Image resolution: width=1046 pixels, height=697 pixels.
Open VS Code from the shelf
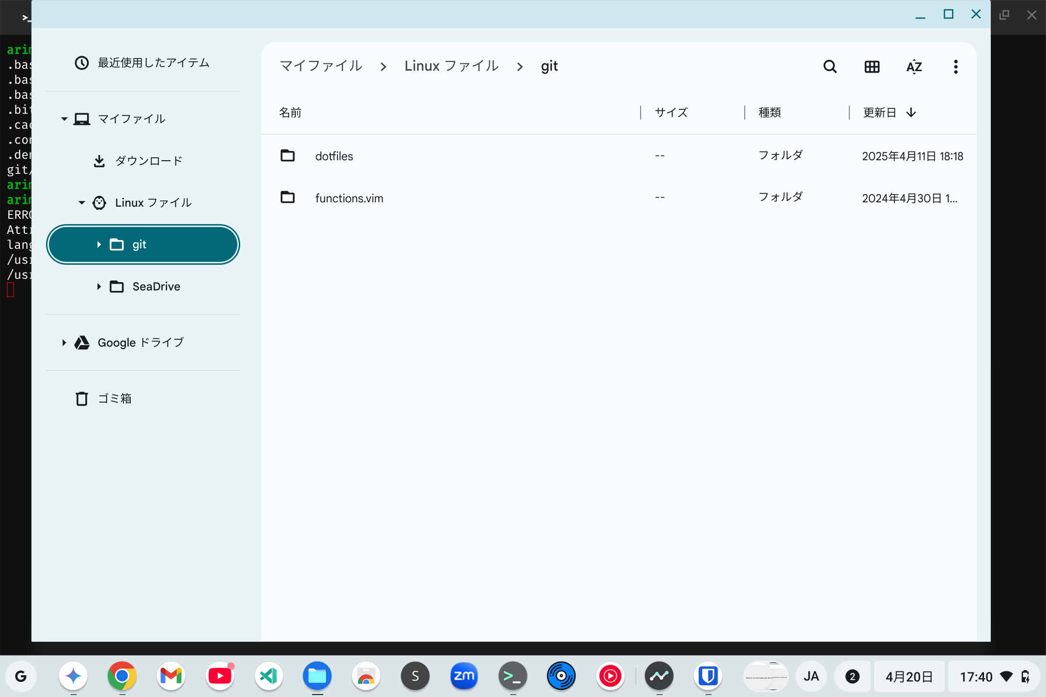269,676
